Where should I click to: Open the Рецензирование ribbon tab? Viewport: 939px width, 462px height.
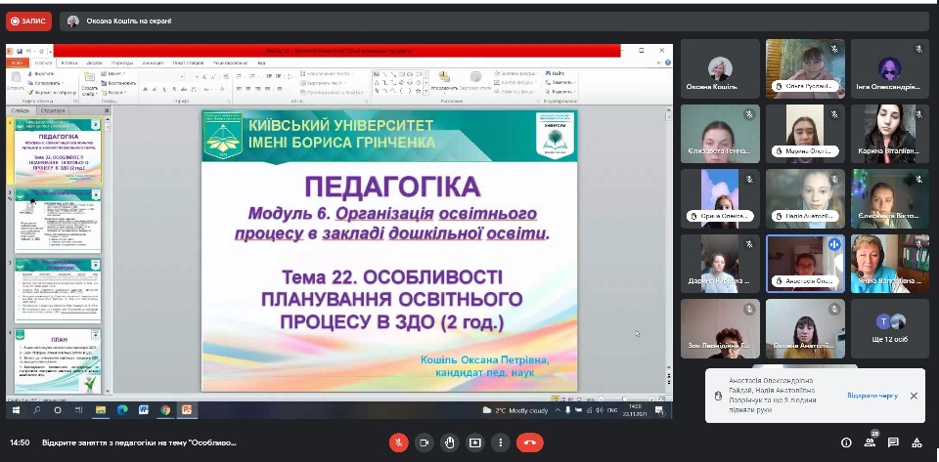pos(230,63)
